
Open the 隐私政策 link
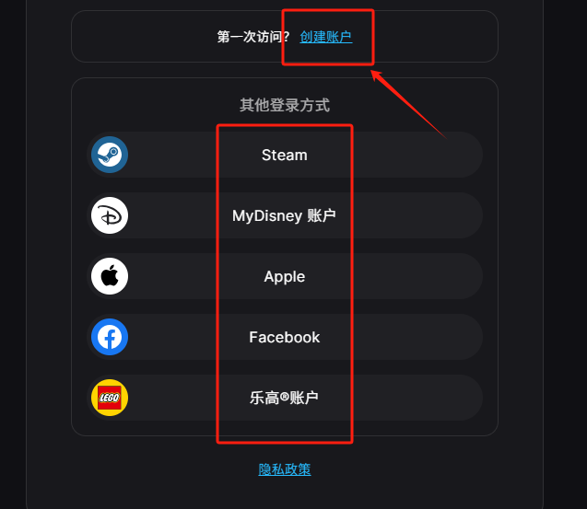click(285, 469)
